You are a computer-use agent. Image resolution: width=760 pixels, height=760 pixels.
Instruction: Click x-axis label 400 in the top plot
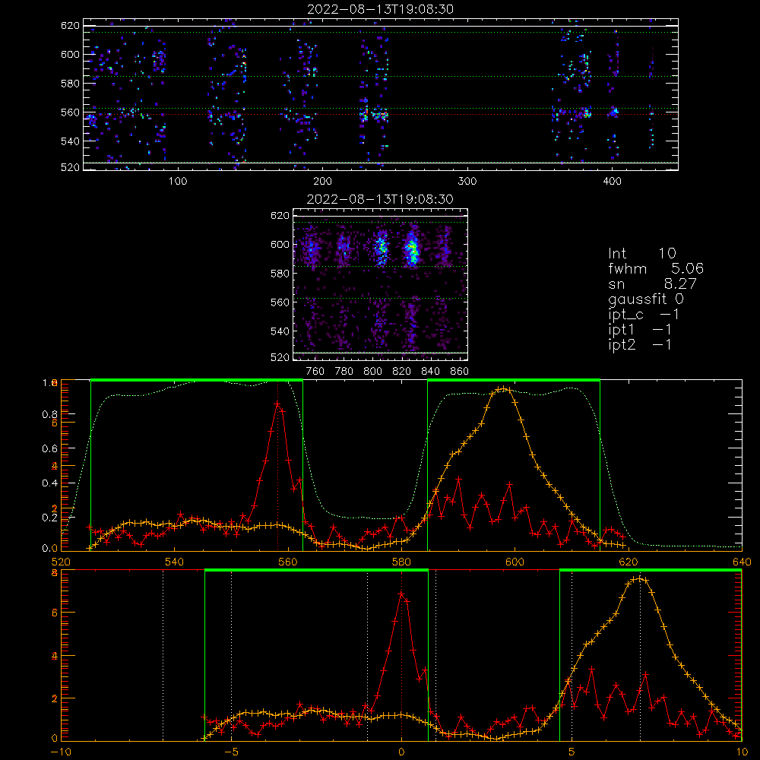pyautogui.click(x=612, y=182)
